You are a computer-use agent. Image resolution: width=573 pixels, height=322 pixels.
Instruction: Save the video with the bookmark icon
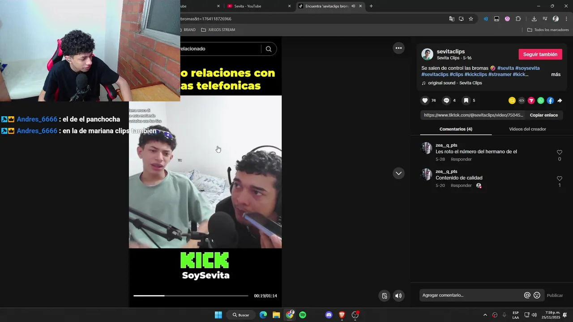point(466,101)
